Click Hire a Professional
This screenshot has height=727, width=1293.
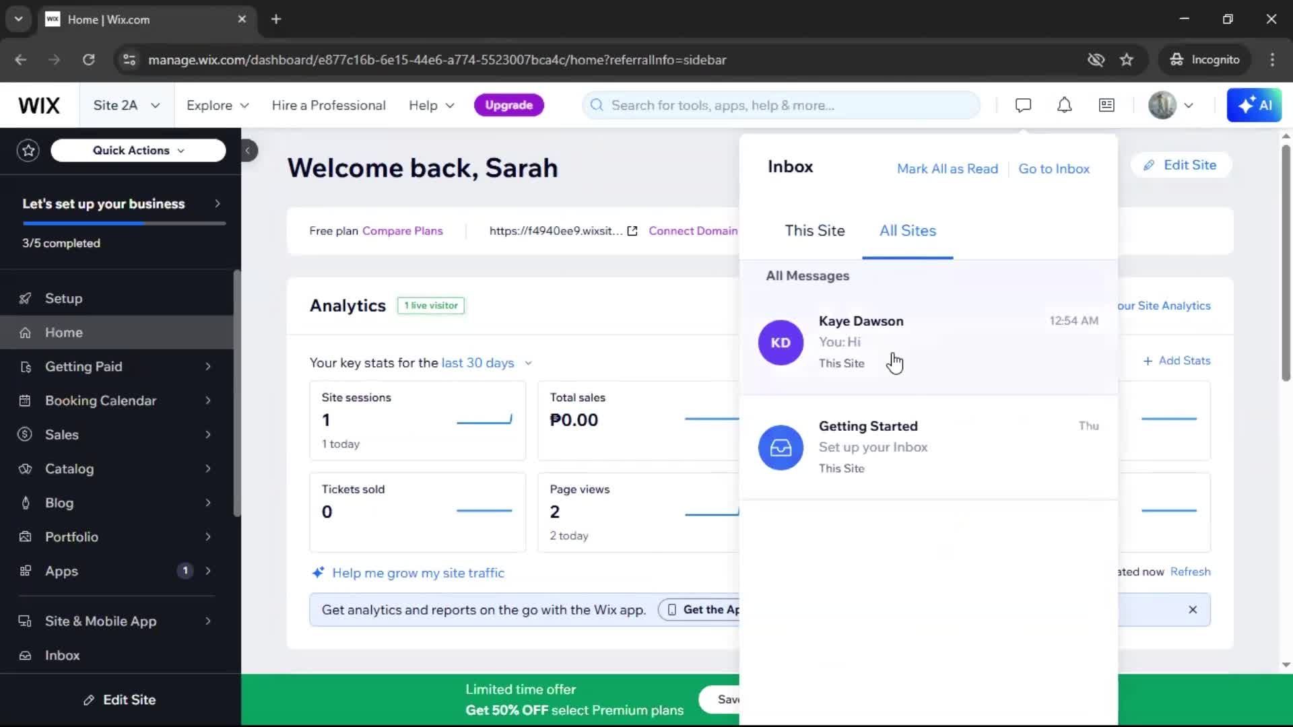[x=329, y=106]
